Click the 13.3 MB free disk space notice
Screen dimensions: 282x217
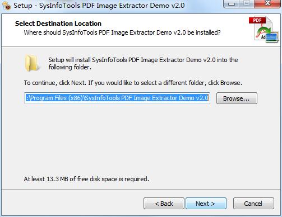point(86,179)
